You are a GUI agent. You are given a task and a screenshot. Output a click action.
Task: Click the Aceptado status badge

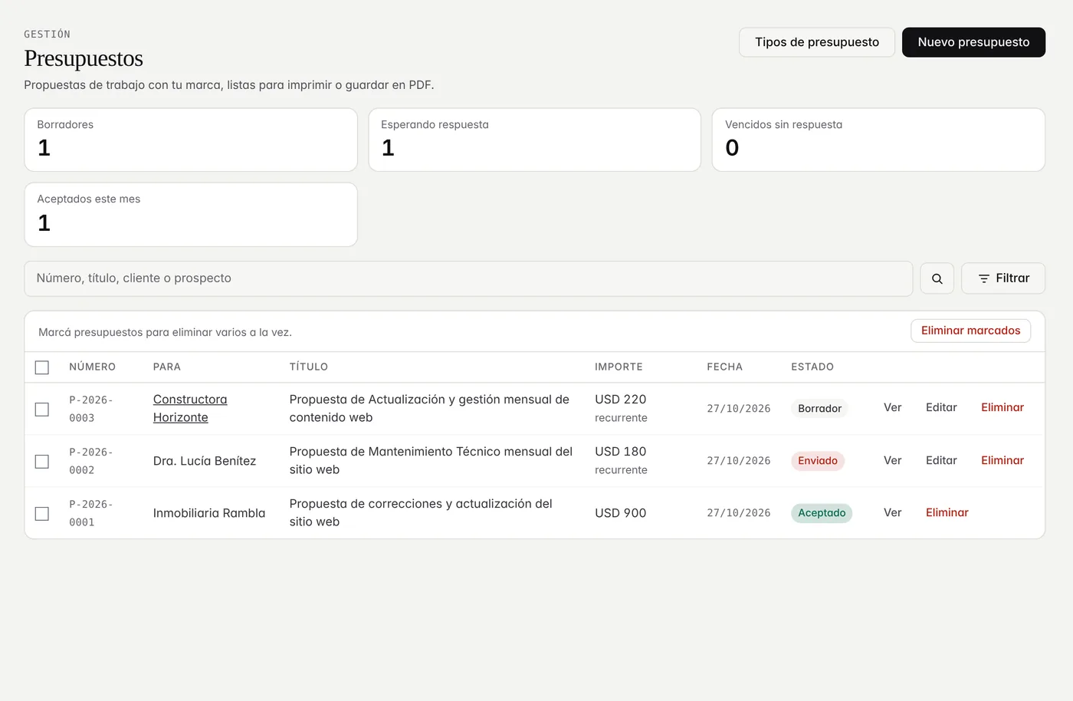click(x=822, y=513)
